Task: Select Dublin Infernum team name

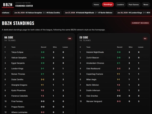Action: click(93, 90)
